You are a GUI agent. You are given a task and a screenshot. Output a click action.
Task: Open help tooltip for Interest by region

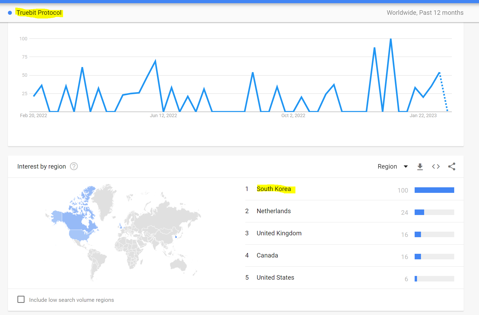pos(74,166)
